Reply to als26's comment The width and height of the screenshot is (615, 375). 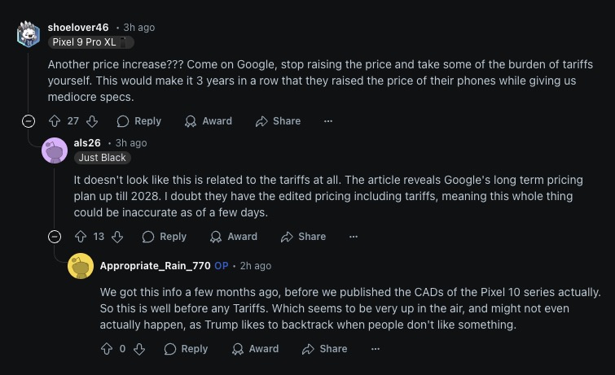pyautogui.click(x=165, y=237)
